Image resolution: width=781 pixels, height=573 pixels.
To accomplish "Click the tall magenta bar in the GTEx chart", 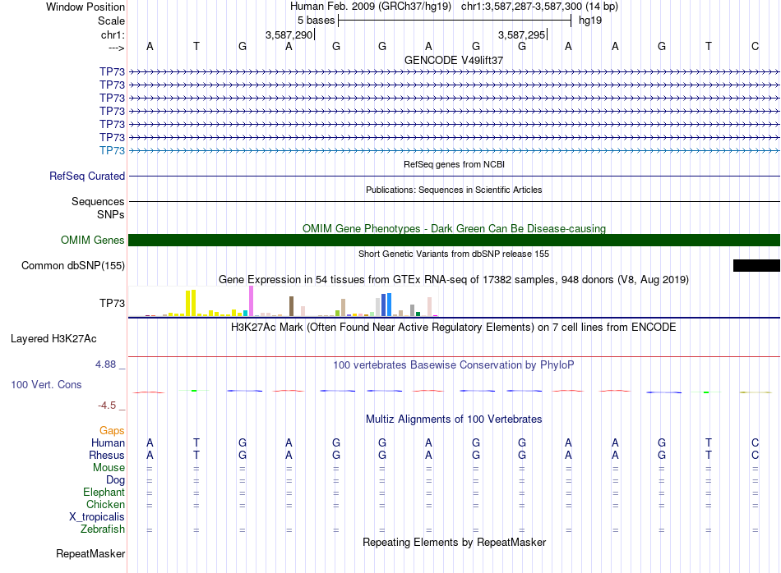I will [251, 301].
